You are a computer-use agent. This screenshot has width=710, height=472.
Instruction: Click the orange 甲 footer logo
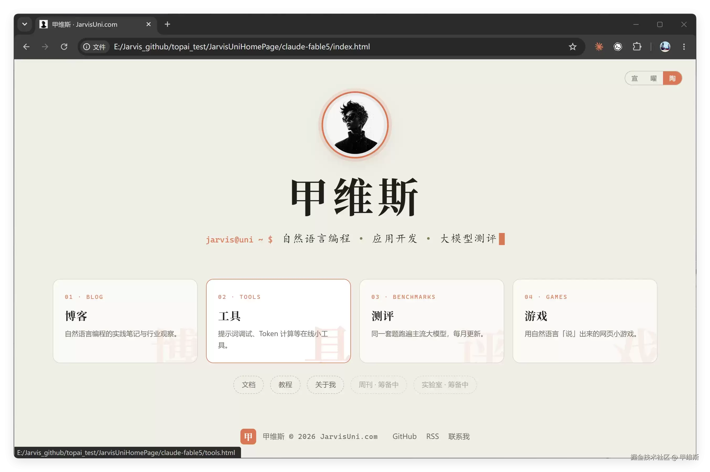248,436
